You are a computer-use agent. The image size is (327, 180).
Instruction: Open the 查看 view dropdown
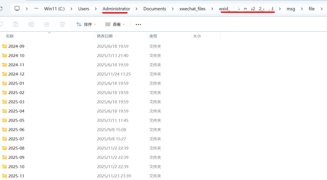click(x=115, y=25)
